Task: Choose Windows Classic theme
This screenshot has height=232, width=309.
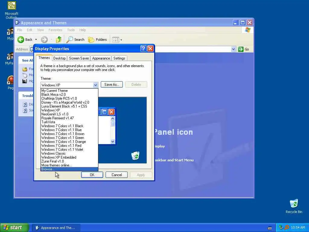Action: 69,153
